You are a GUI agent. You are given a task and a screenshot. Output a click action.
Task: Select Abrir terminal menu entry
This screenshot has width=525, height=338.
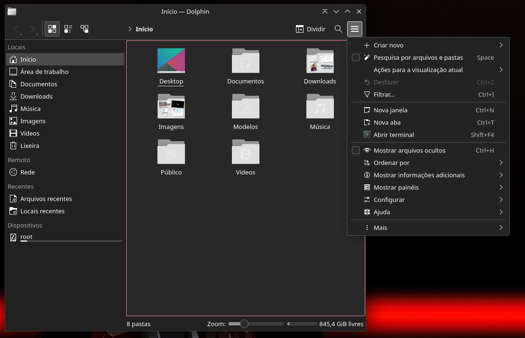coord(394,135)
